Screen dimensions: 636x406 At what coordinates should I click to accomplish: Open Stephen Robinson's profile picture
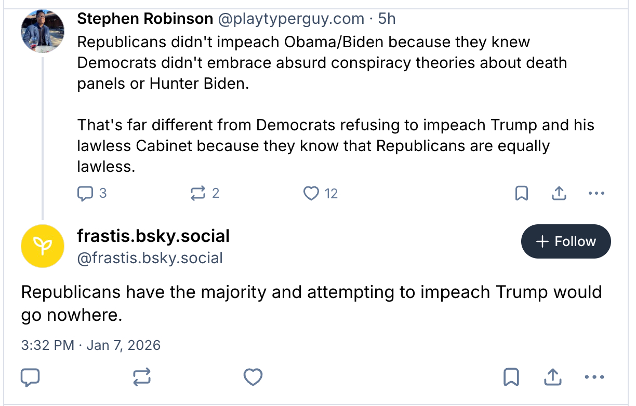43,30
